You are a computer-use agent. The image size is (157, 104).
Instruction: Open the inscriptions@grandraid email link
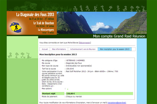point(117,103)
